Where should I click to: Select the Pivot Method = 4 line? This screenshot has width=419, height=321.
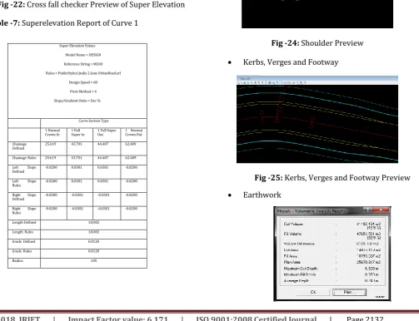click(x=83, y=91)
